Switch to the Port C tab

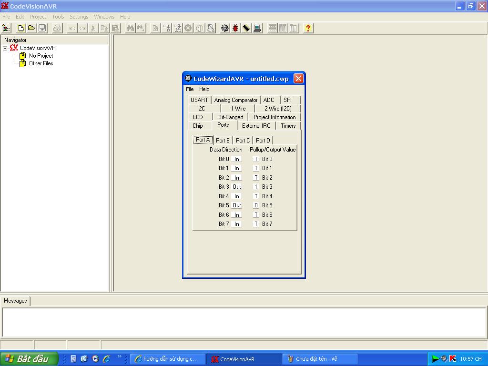[243, 141]
